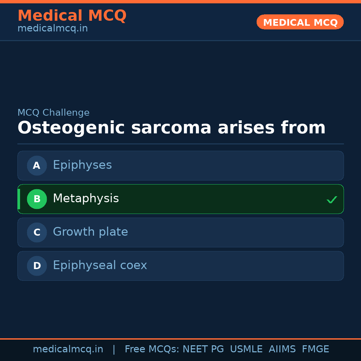Viewport: 361px width, 361px height.
Task: Click the medicalmcq.in link under the logo
Action: click(52, 28)
